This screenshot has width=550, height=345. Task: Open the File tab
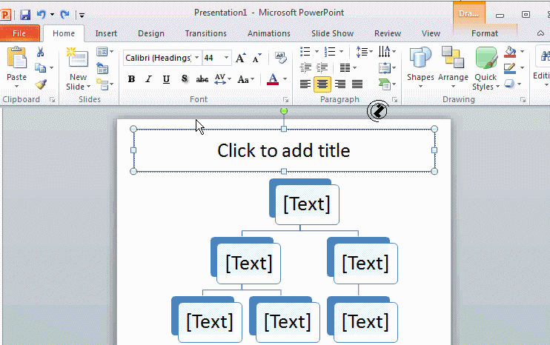click(x=19, y=33)
